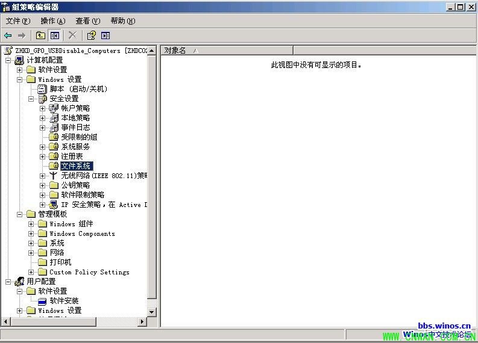The height and width of the screenshot is (343, 478).
Task: Click the wireless network (IEEE 802.11) antenna icon
Action: coord(54,176)
